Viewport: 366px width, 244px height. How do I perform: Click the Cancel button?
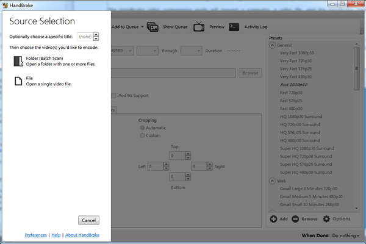pos(88,220)
